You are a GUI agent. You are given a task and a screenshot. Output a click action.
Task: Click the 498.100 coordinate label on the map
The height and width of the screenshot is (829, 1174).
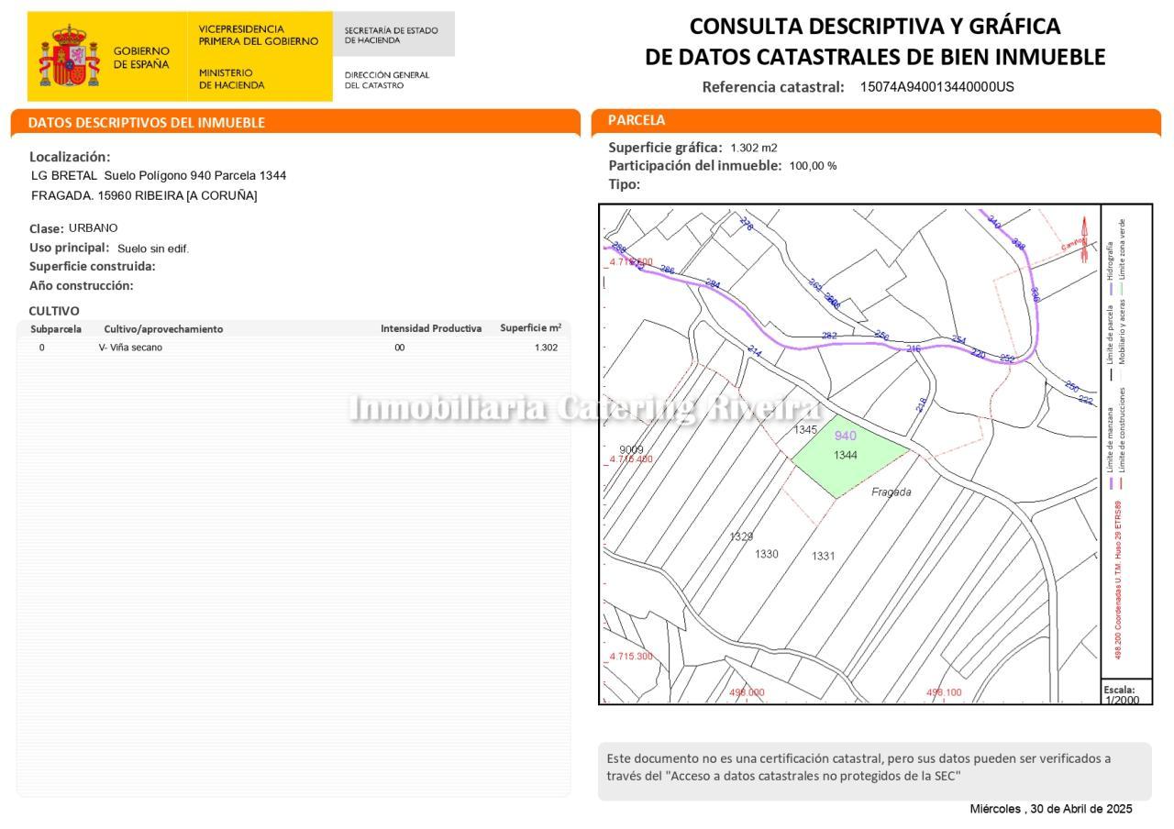[x=944, y=692]
